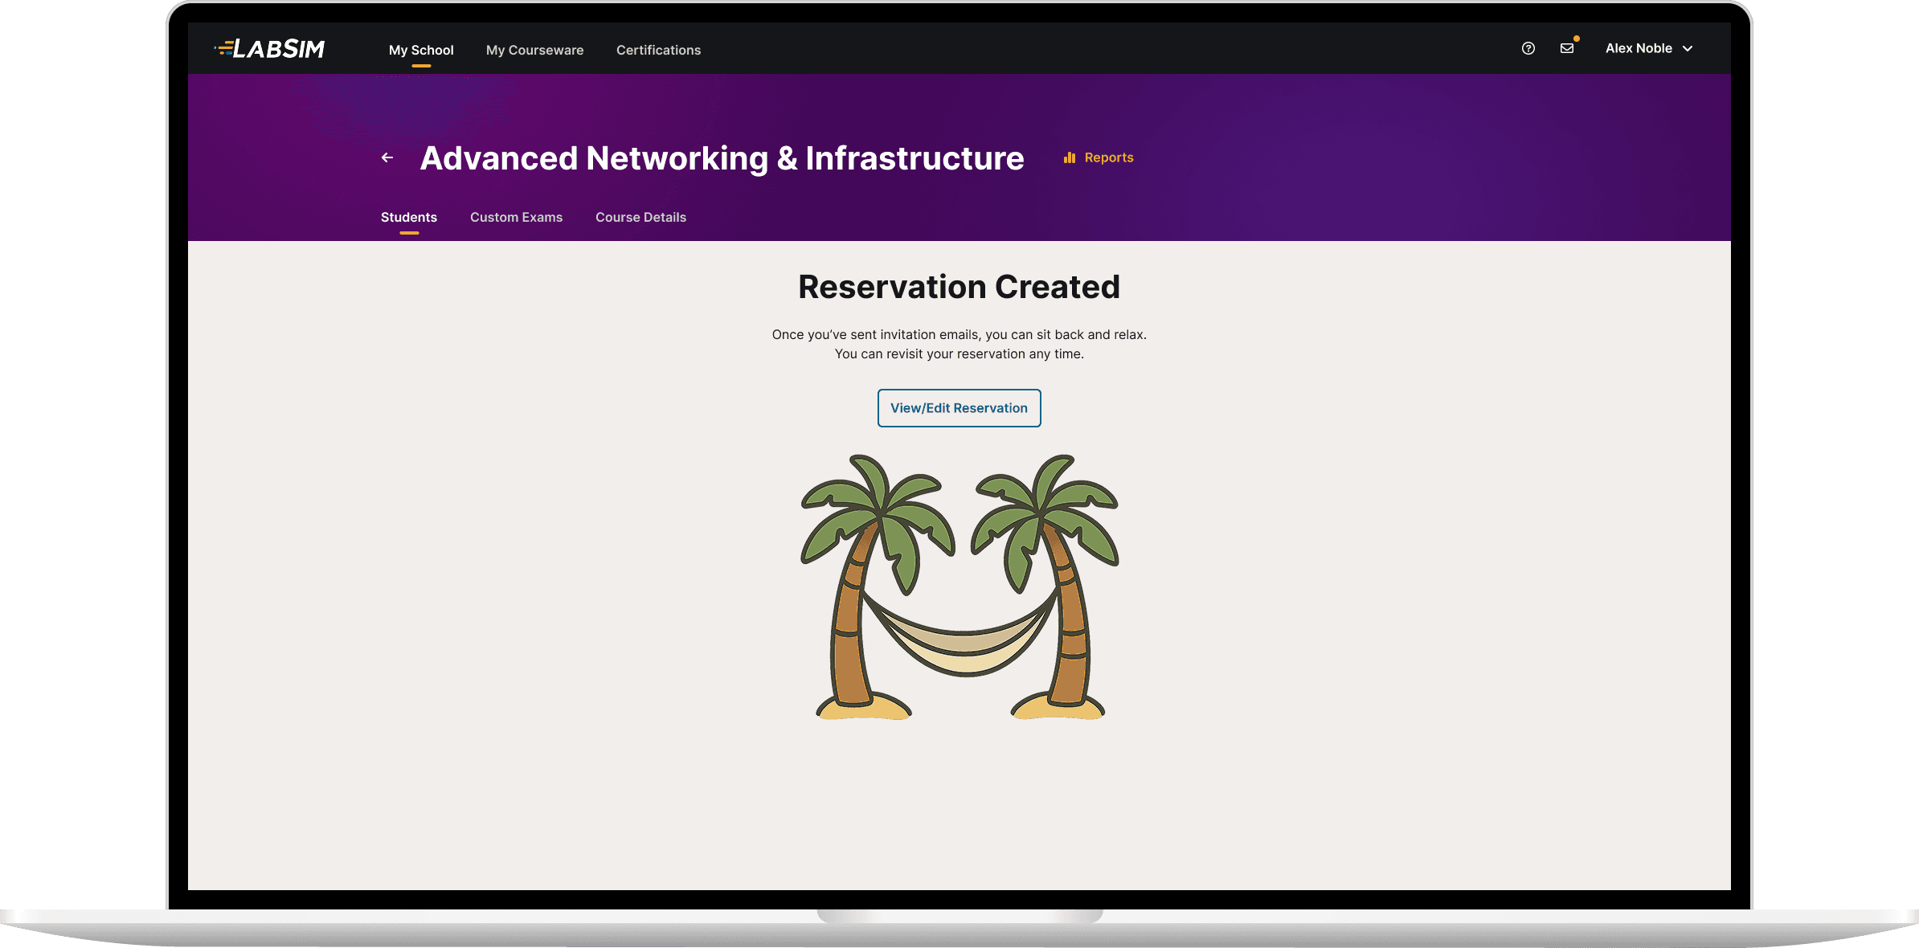Screen dimensions: 1919x948
Task: Open the Alex Noble account menu
Action: [1639, 48]
